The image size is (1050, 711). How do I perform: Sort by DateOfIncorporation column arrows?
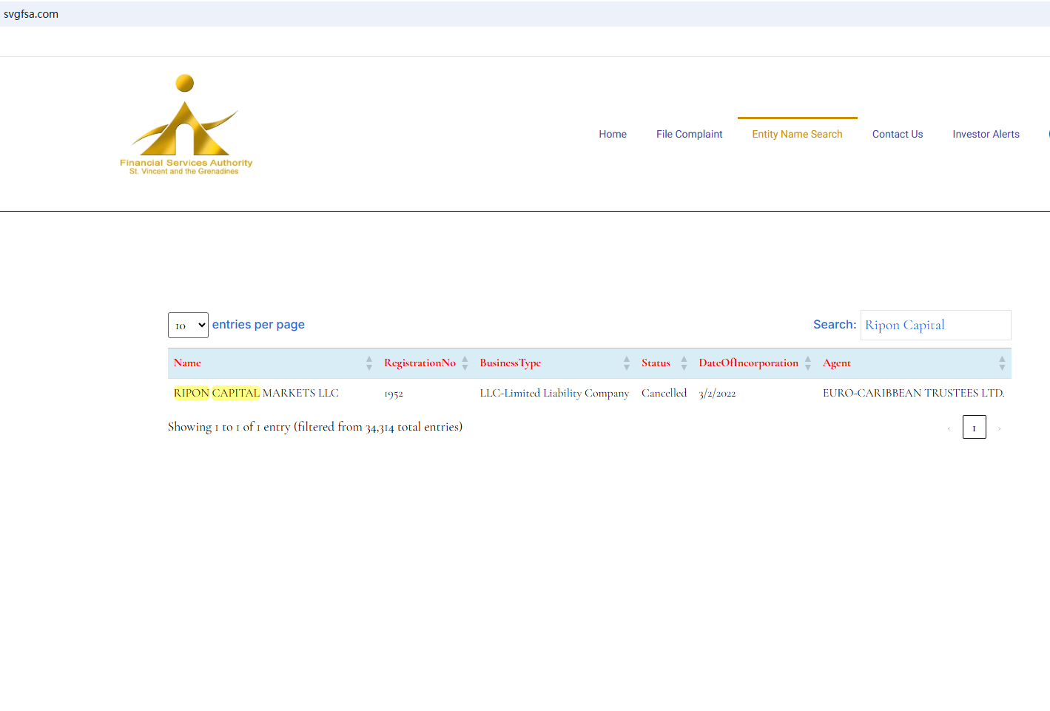click(808, 363)
